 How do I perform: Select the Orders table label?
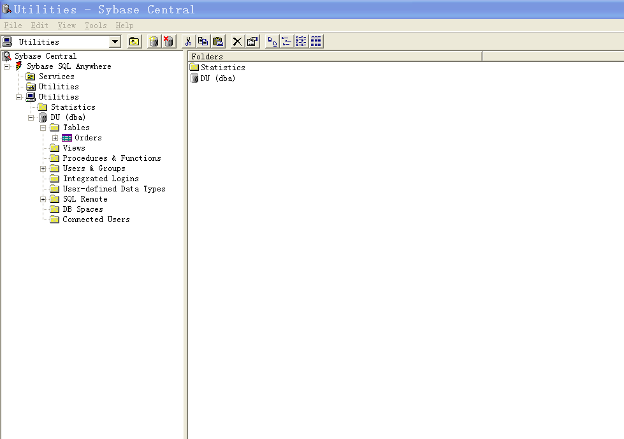[88, 138]
